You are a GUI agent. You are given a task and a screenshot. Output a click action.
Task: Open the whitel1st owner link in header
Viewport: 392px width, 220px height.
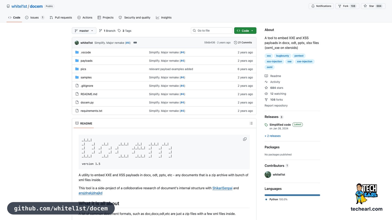click(x=19, y=6)
